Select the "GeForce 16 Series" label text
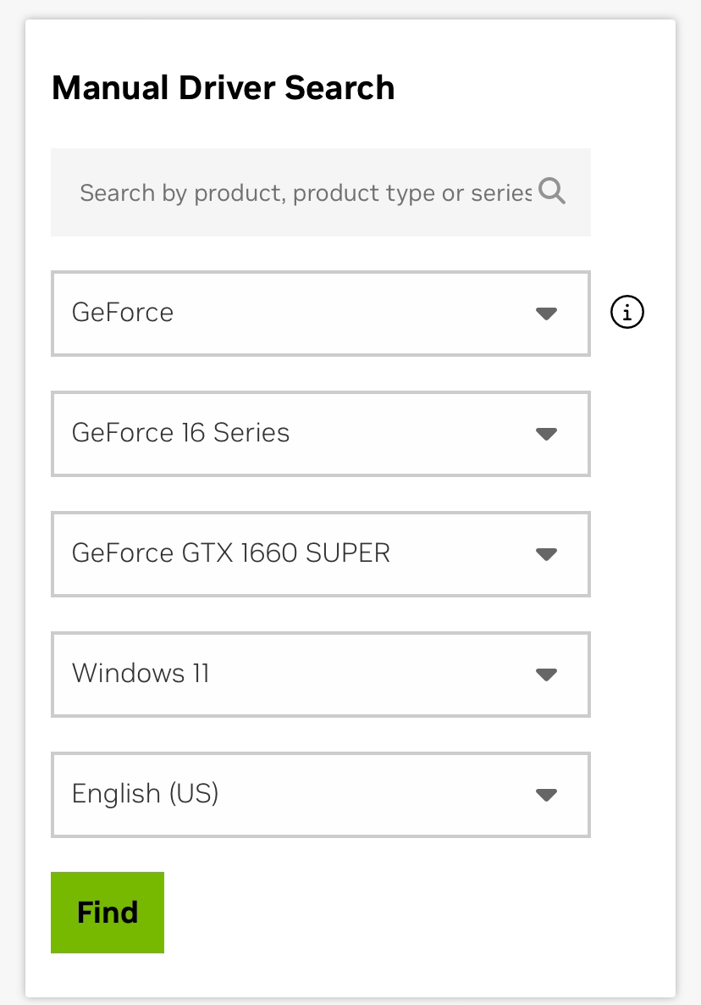Screen dimensions: 701x1005 [x=180, y=433]
